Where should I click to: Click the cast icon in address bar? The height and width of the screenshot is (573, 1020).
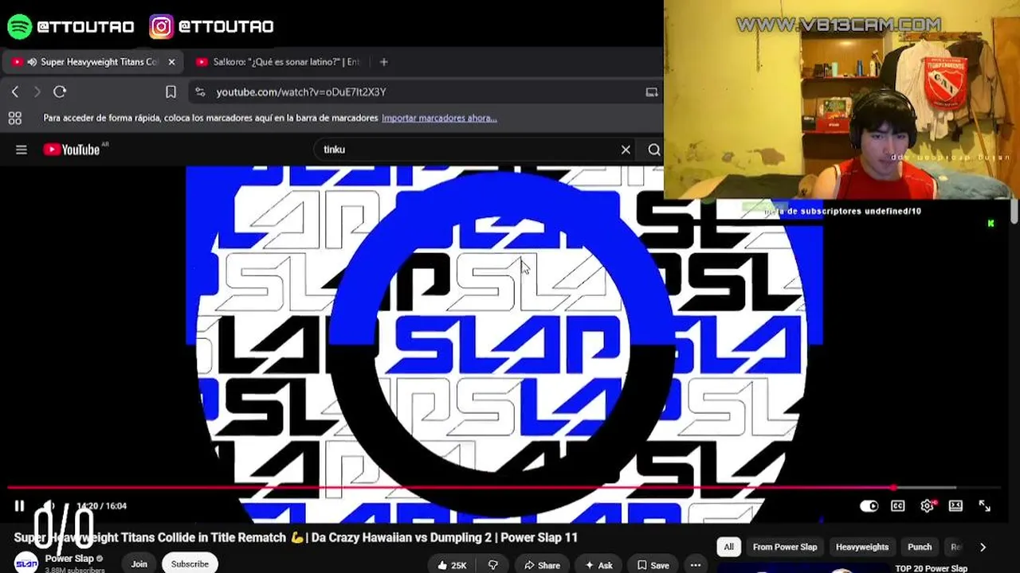652,92
